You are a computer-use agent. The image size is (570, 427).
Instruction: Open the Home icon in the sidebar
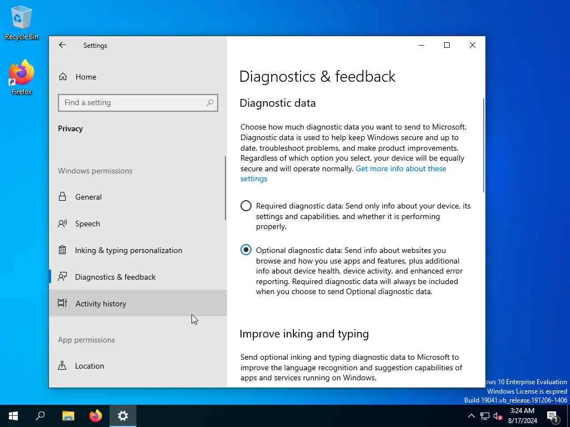point(63,77)
